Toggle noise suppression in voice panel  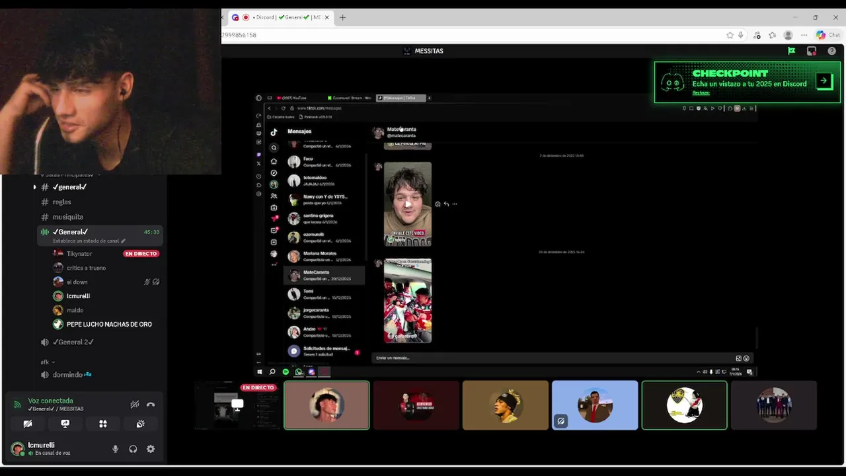[134, 405]
